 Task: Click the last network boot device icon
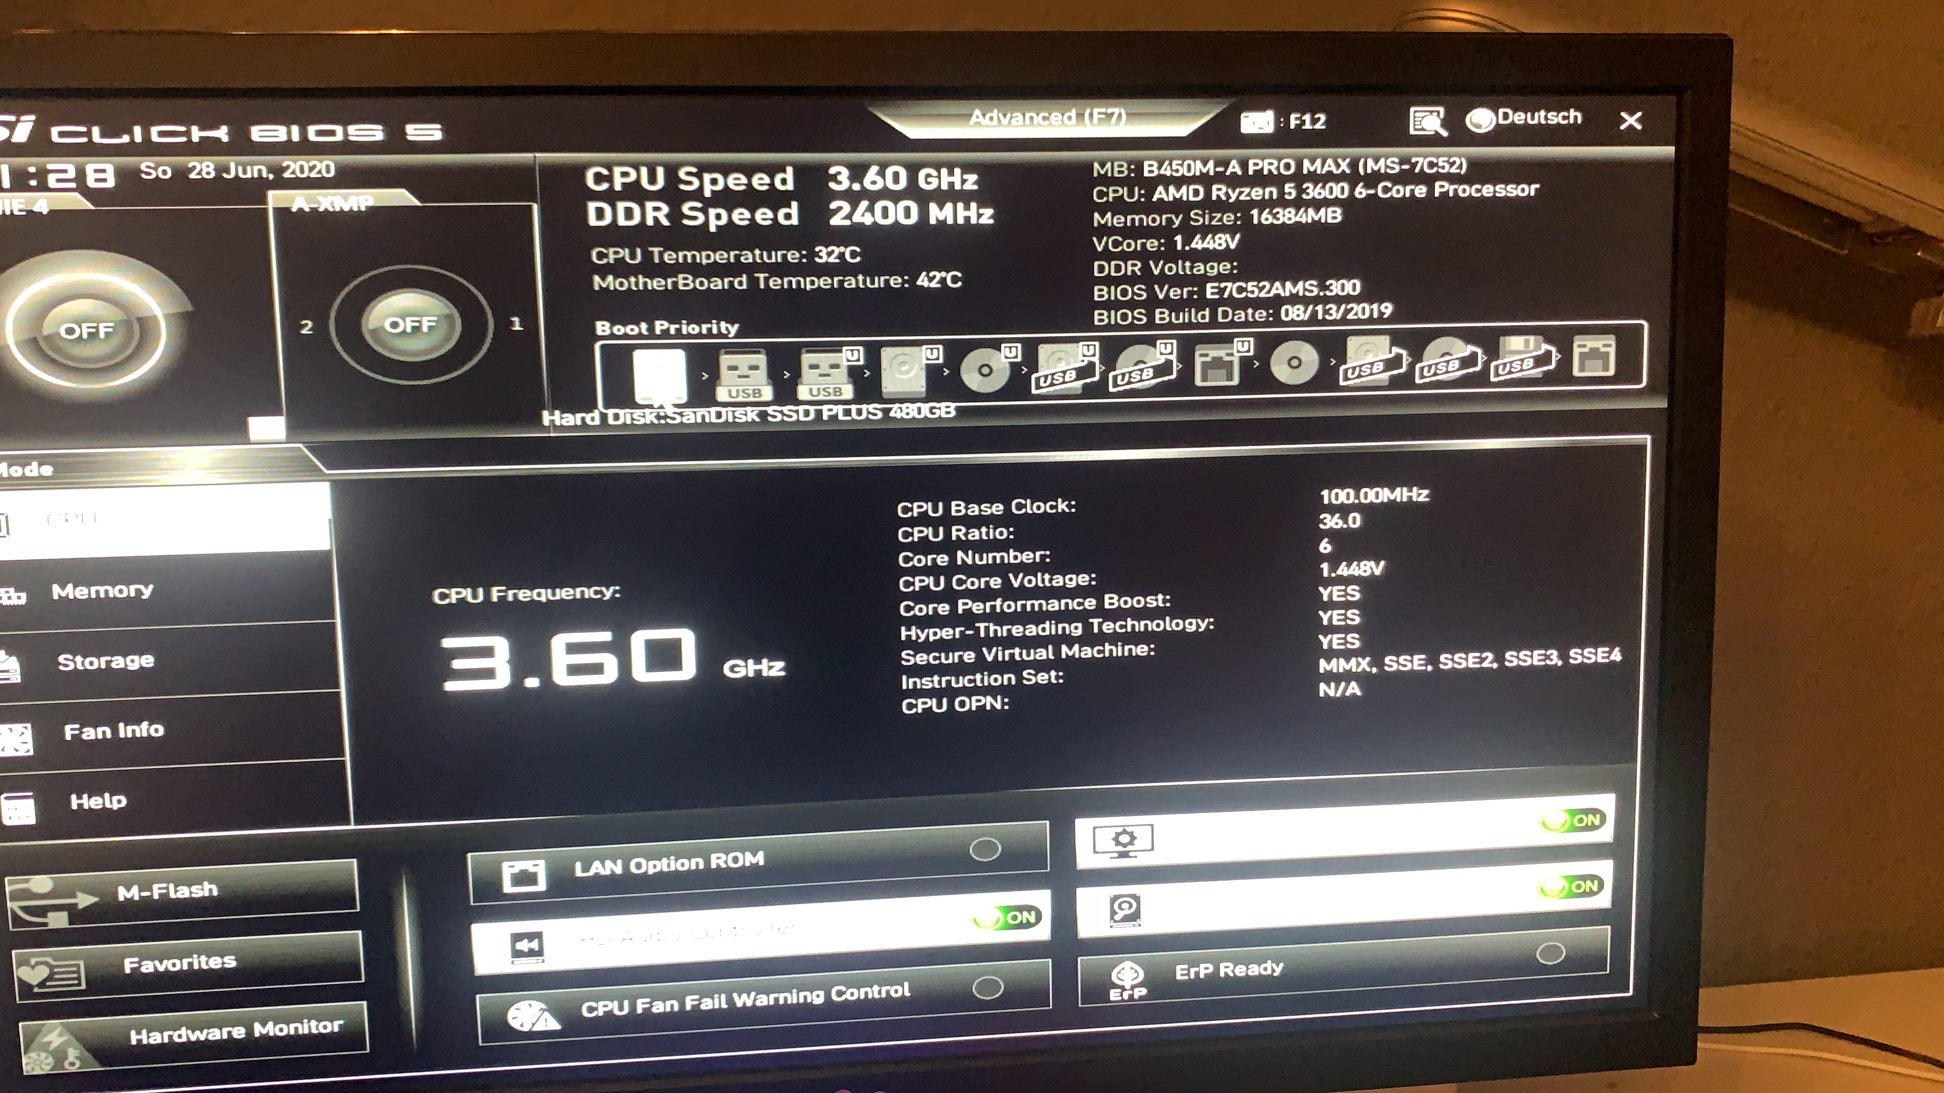pyautogui.click(x=1593, y=357)
